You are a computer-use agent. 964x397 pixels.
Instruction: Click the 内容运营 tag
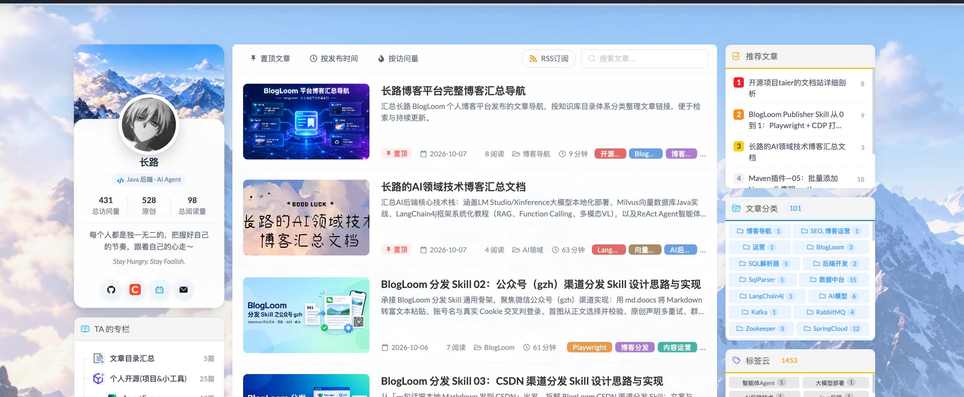pyautogui.click(x=677, y=347)
